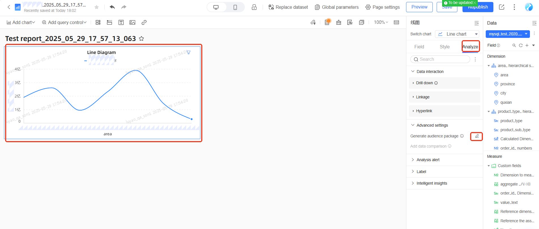Switch to the Style tab
The image size is (539, 229).
[x=445, y=47]
